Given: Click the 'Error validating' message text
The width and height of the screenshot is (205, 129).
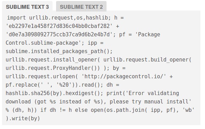Looking at the screenshot, I should click(153, 93).
